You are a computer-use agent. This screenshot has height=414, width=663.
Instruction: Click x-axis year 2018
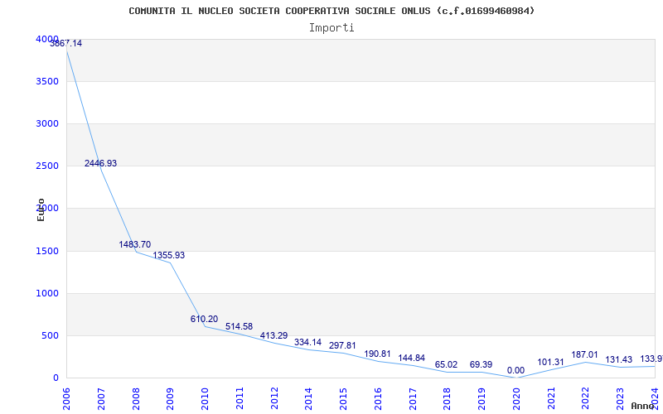tap(448, 399)
